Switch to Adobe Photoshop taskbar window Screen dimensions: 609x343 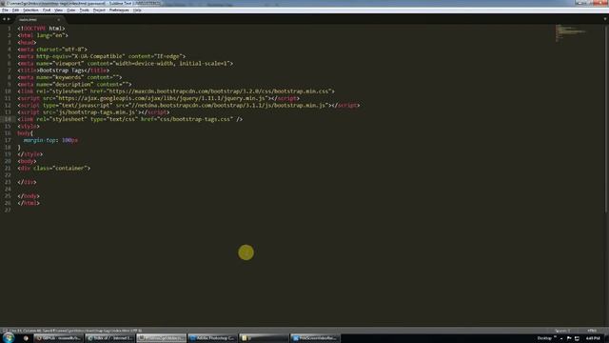(x=212, y=338)
